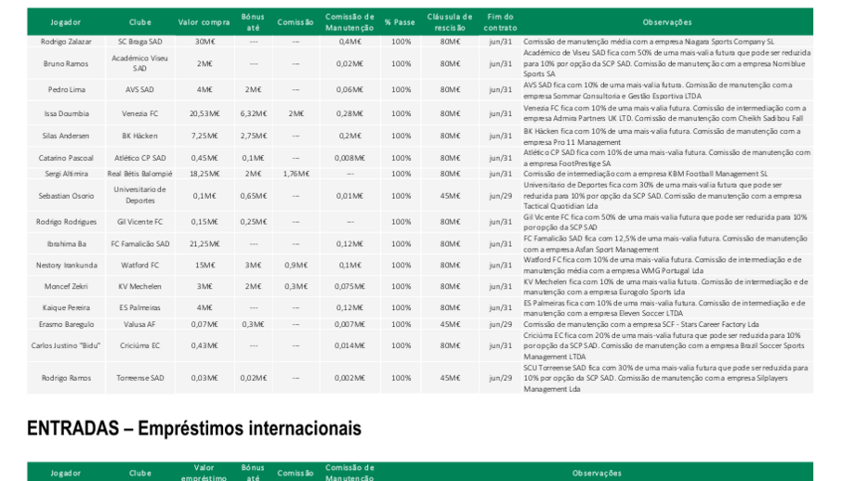Click club cell 'Criciúma EC'
This screenshot has height=481, width=855.
coord(139,346)
